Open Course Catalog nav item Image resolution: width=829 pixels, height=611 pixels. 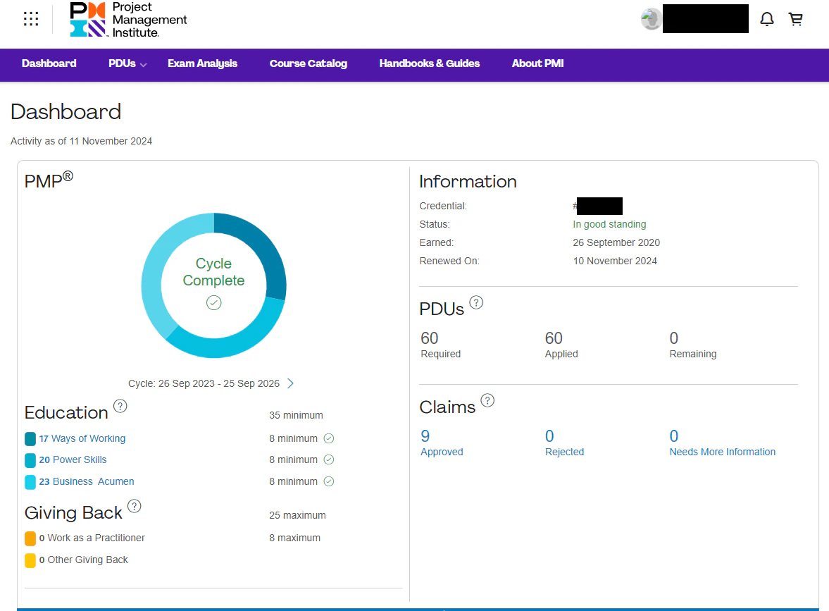tap(308, 63)
